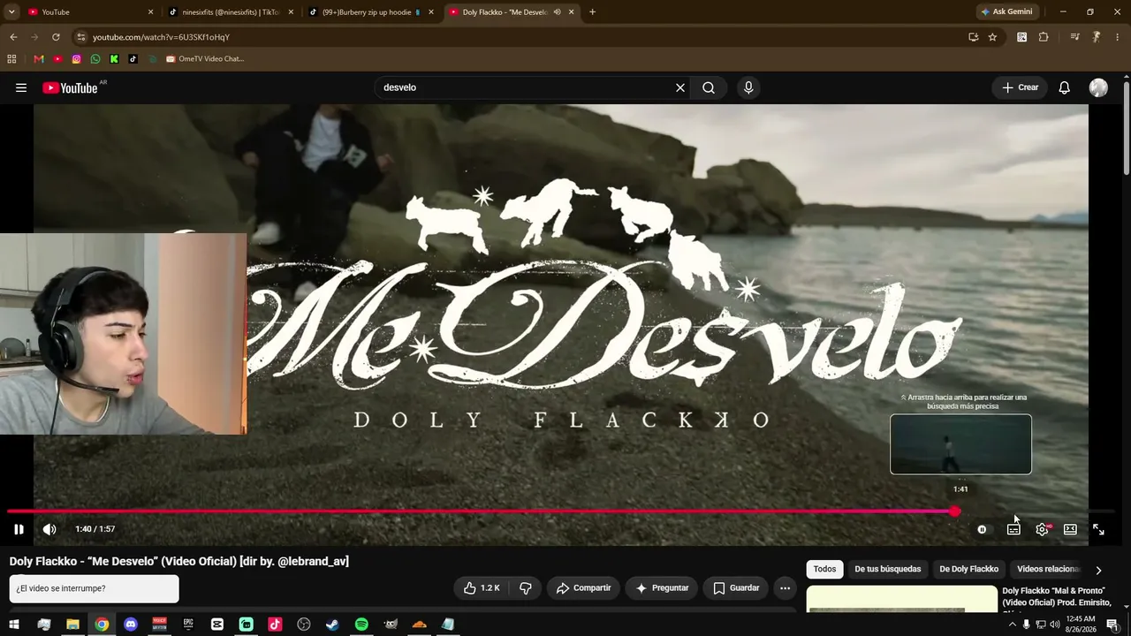The image size is (1131, 636).
Task: Open the Chrome profile avatar
Action: point(1096,37)
